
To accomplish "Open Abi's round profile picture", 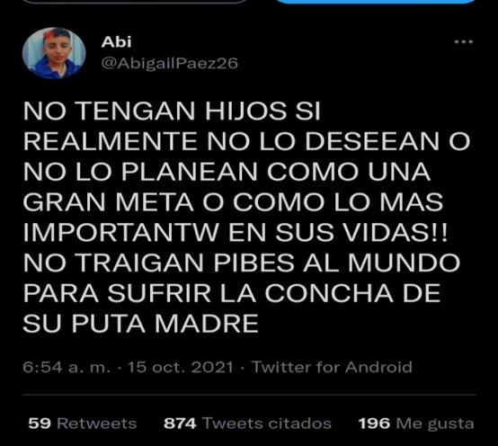I will (x=54, y=53).
